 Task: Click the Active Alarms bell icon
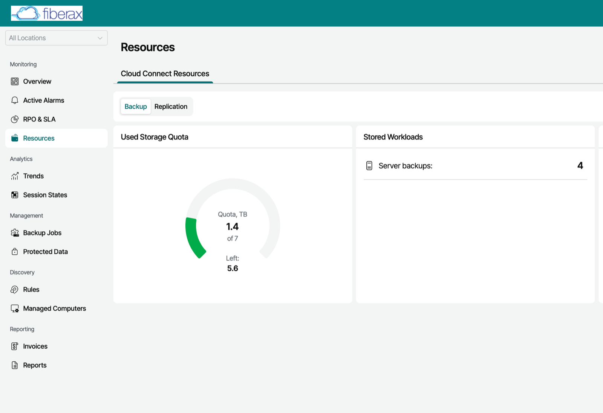point(15,100)
